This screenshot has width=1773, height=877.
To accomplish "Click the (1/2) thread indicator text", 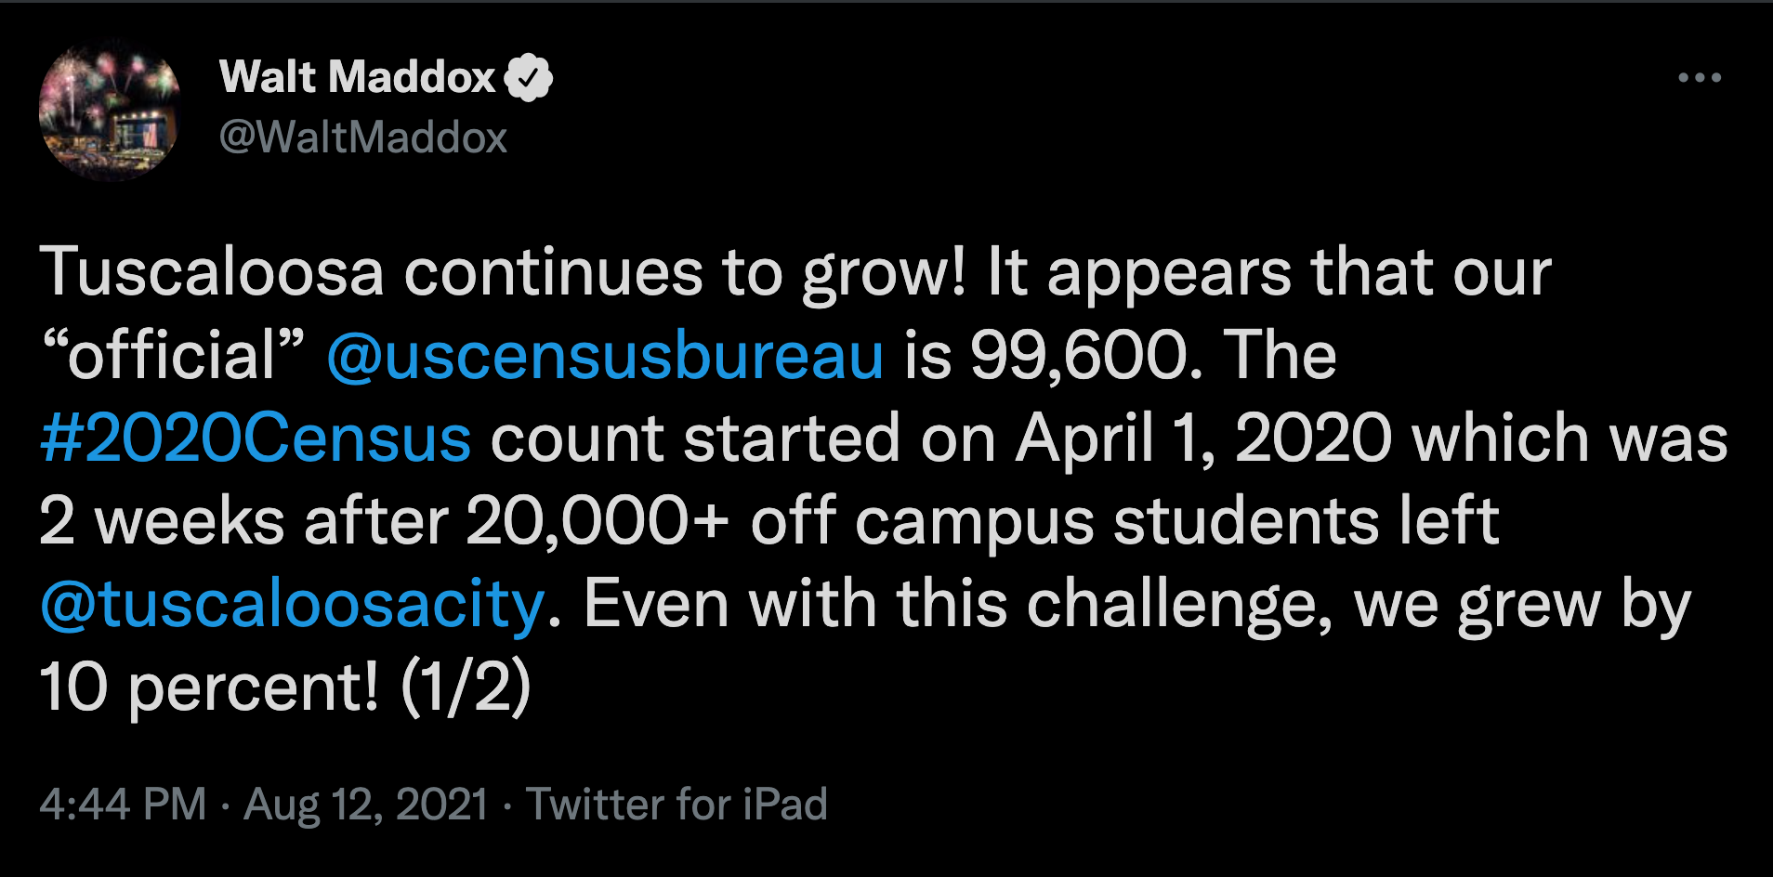I will pyautogui.click(x=466, y=687).
